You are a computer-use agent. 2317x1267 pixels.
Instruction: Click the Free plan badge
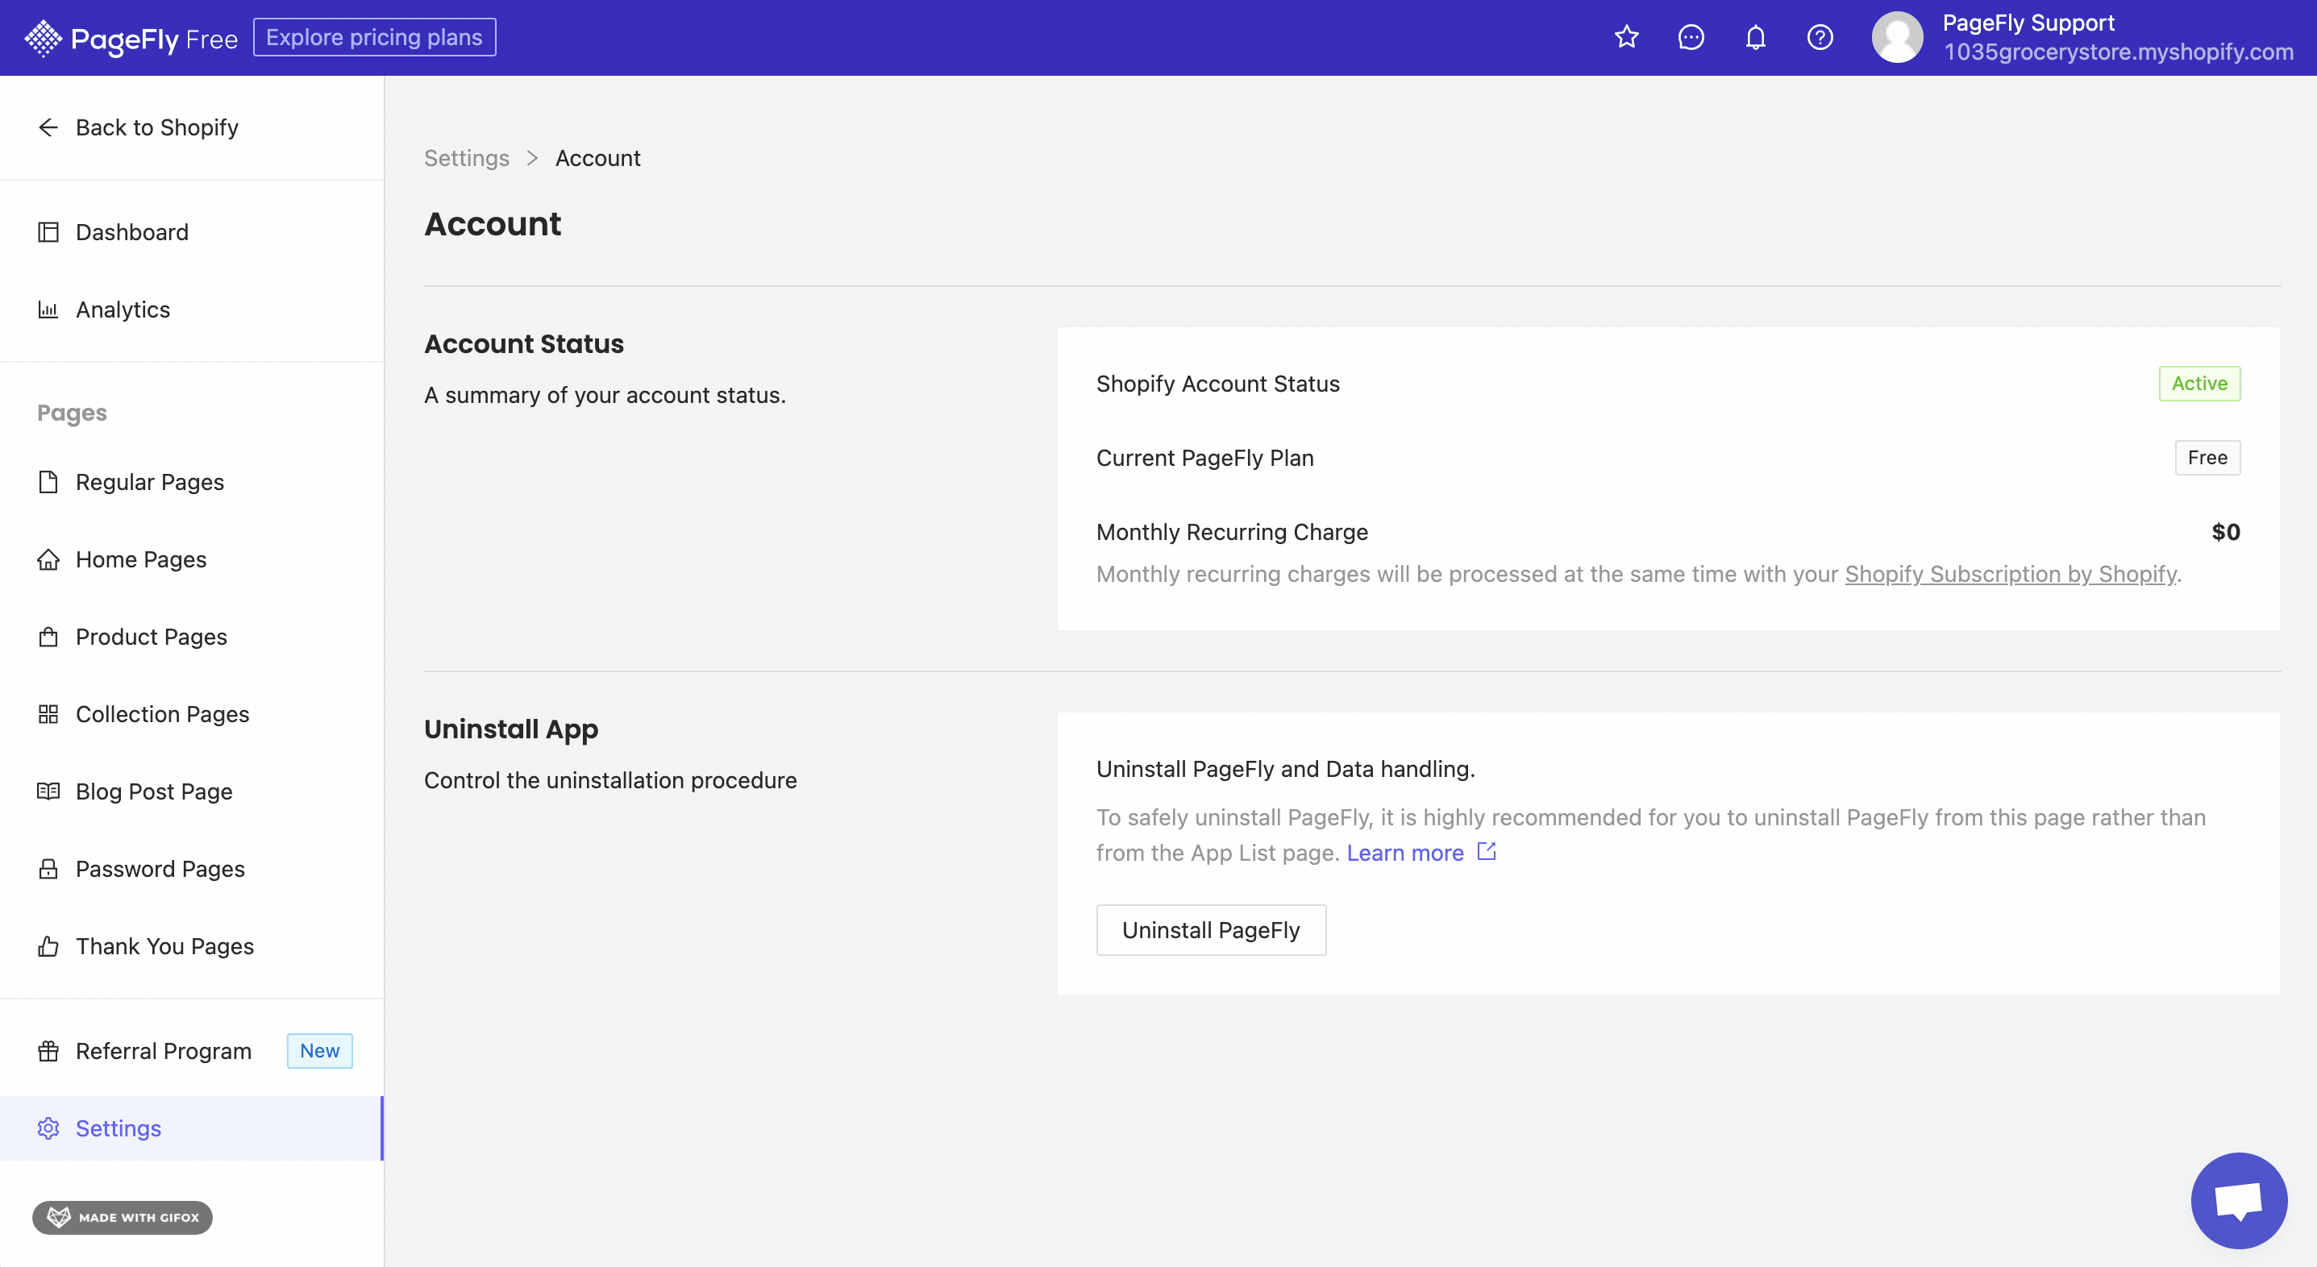[2207, 458]
